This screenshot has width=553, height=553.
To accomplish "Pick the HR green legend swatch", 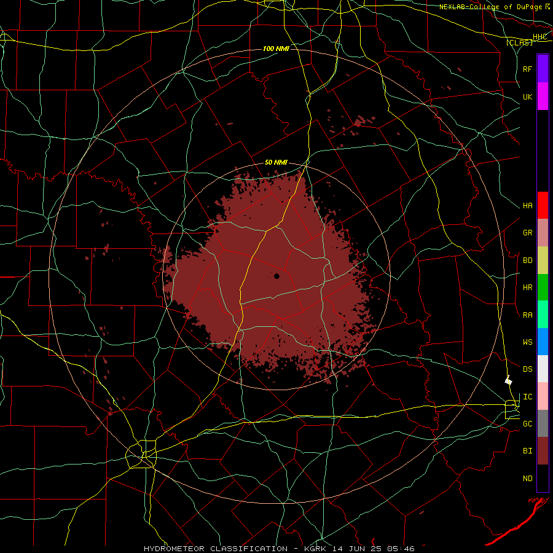I will (543, 287).
